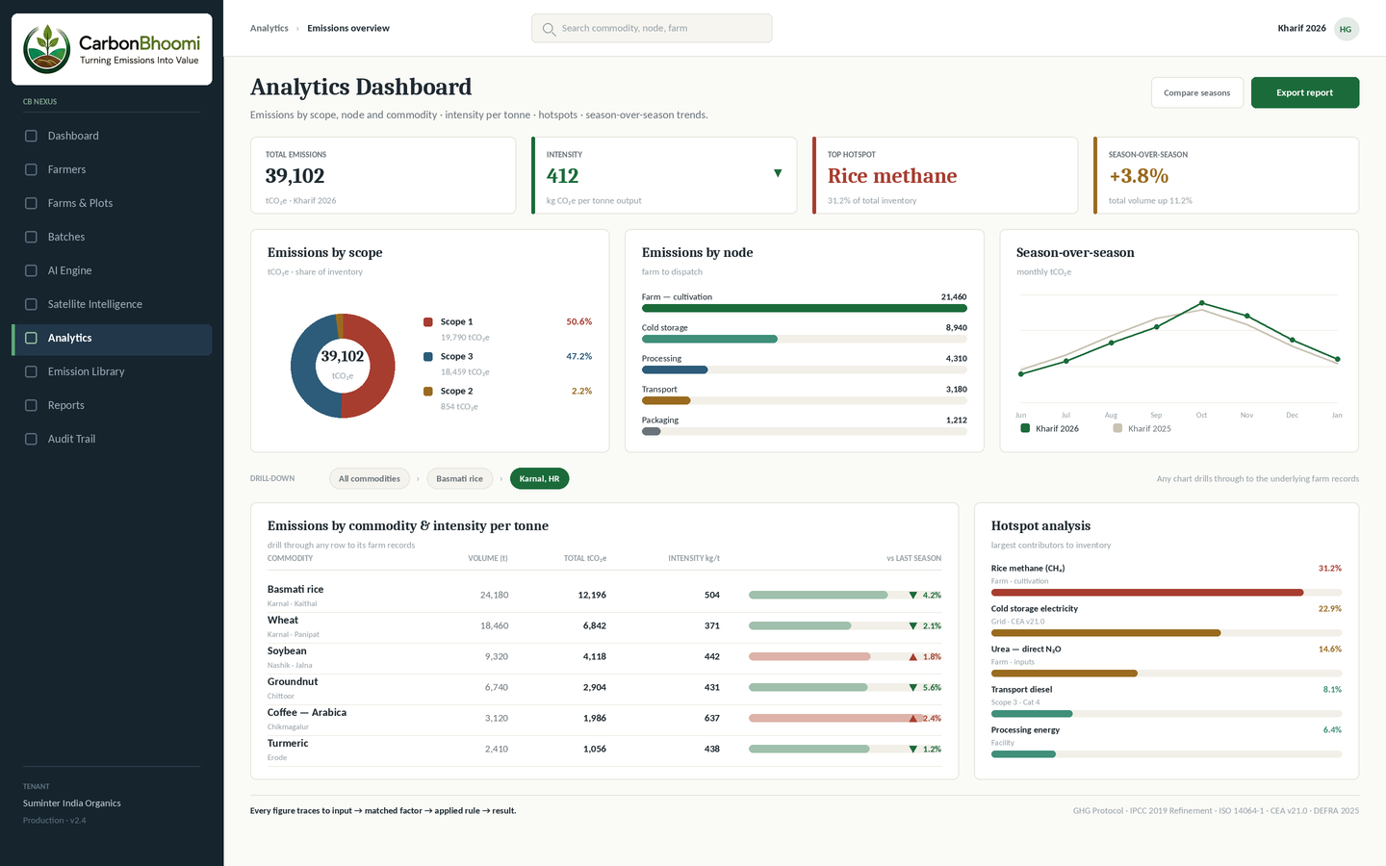
Task: Open the Groundnut commodity row
Action: coord(604,687)
